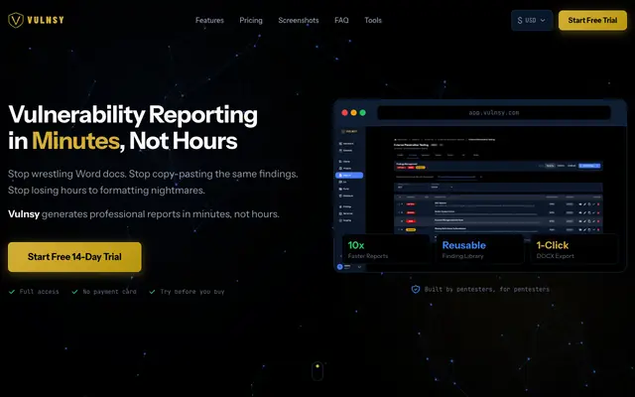Click the highlighted word "Minutes" in headline
Viewport: 635px width, 397px height.
coord(75,141)
